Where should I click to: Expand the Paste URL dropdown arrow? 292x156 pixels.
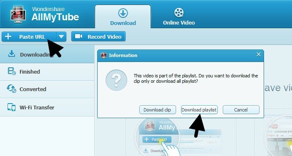(x=61, y=37)
